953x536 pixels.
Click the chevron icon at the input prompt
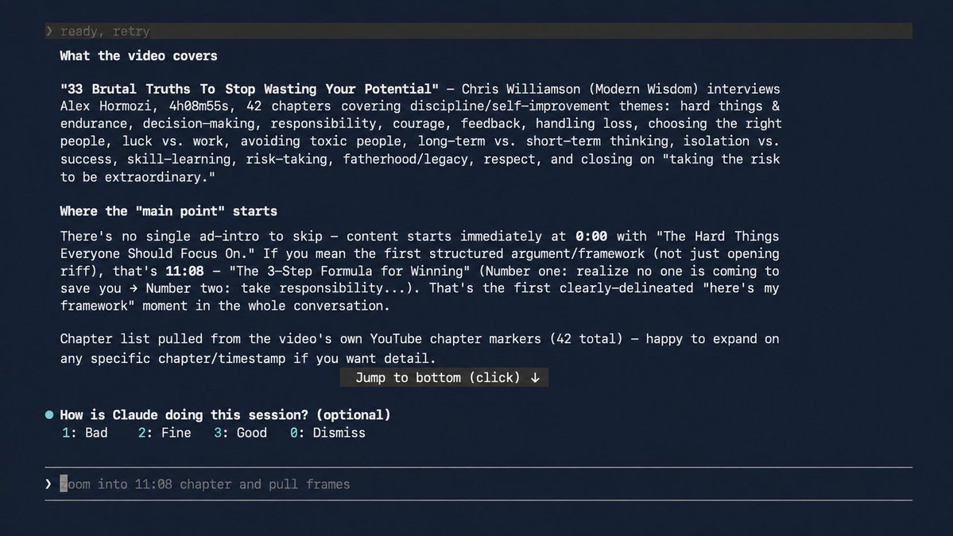(48, 484)
